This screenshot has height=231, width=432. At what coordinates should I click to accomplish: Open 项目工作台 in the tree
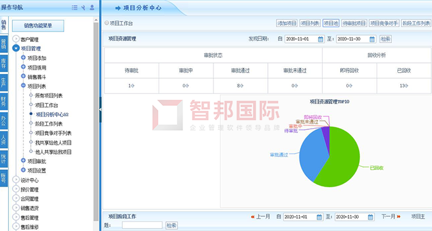46,105
